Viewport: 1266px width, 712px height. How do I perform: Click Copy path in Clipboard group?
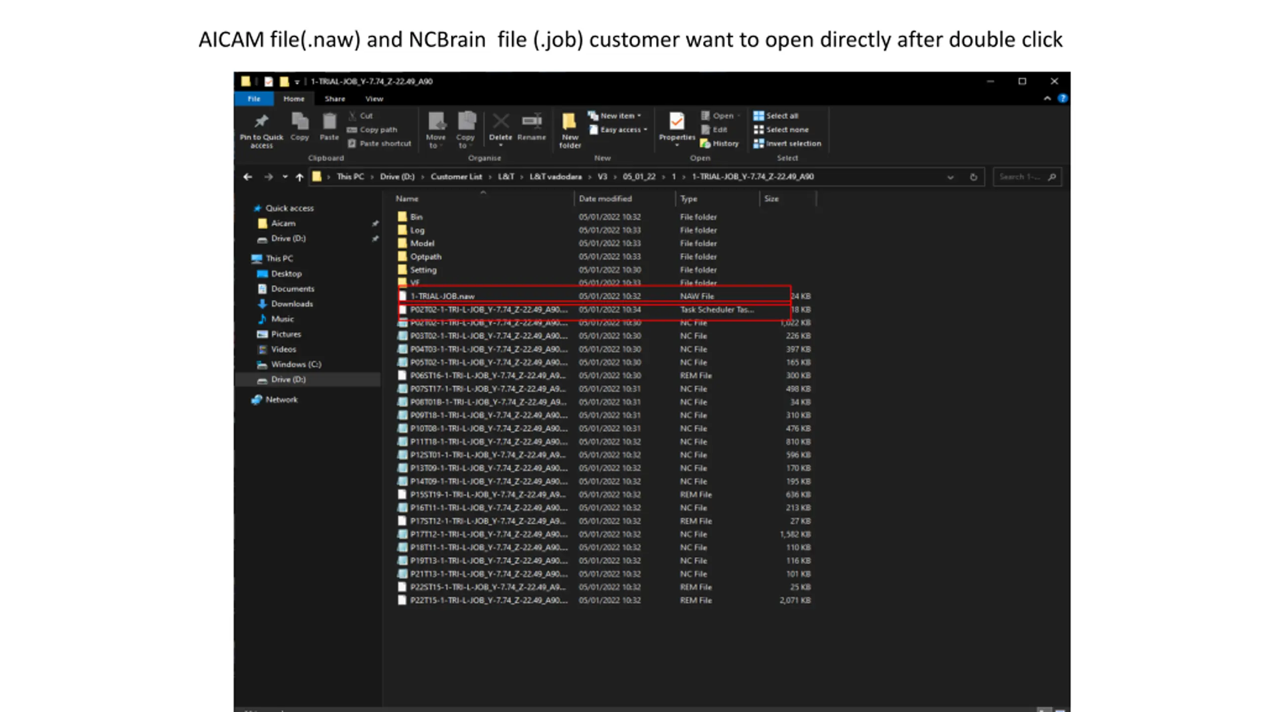click(372, 130)
